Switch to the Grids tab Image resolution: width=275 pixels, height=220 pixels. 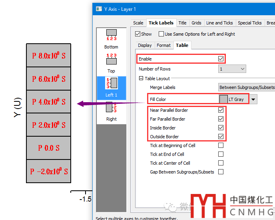(x=196, y=23)
